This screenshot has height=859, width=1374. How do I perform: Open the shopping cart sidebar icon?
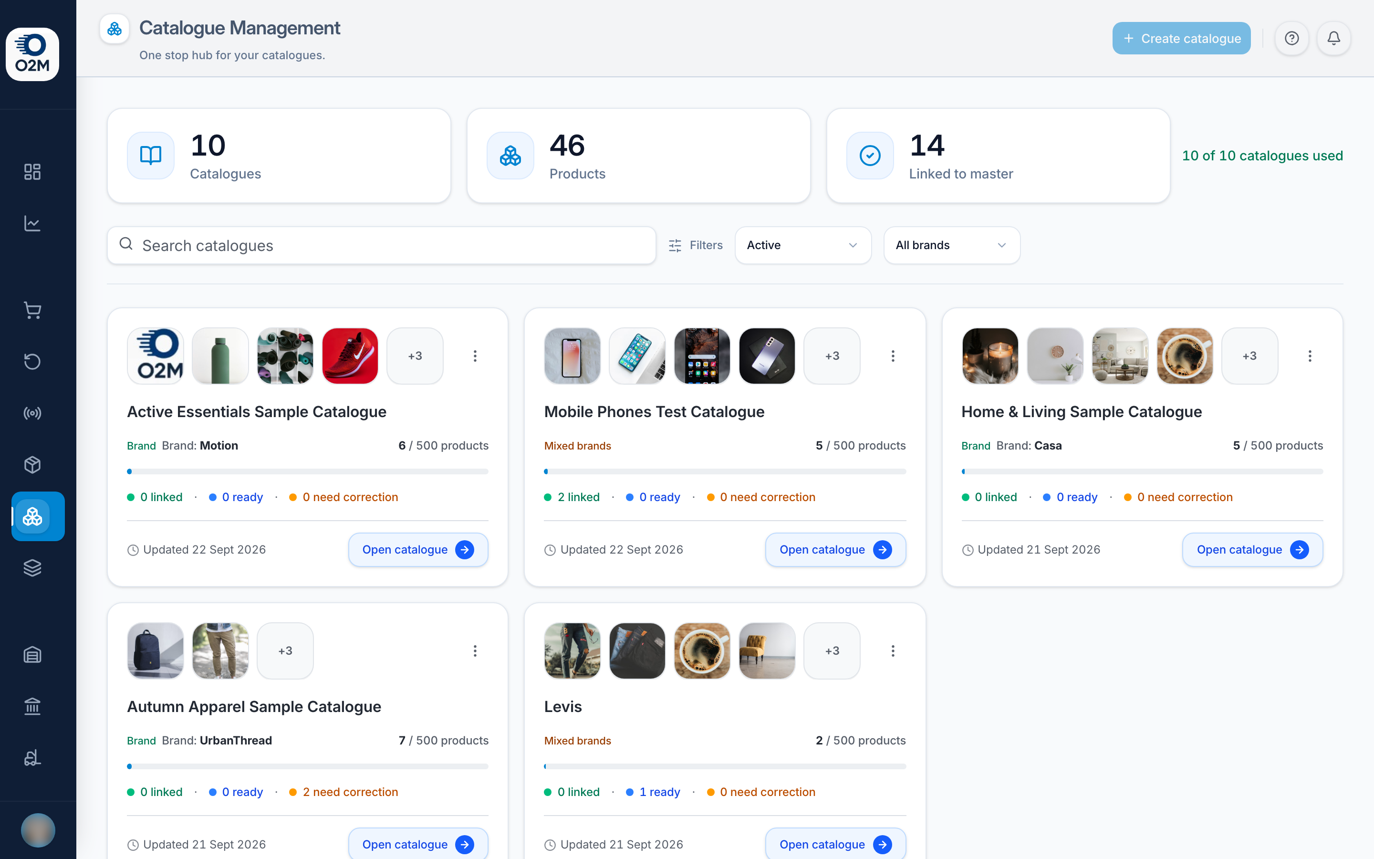(x=32, y=310)
